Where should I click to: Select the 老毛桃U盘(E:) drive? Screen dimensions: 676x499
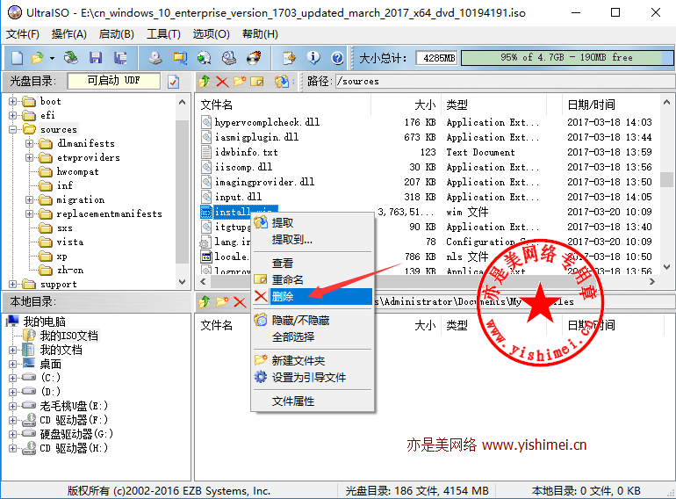point(74,406)
